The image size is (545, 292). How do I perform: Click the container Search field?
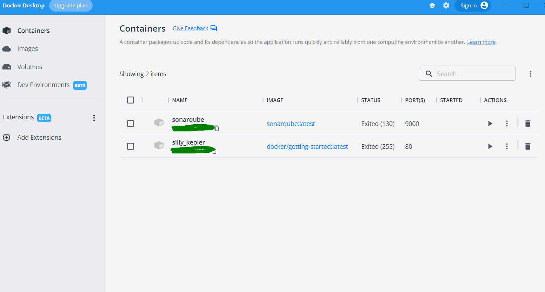coord(467,74)
